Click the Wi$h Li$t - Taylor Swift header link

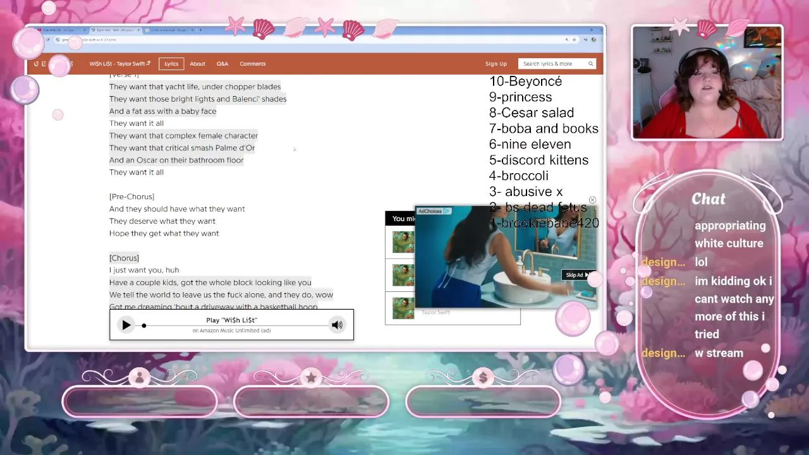click(x=120, y=64)
